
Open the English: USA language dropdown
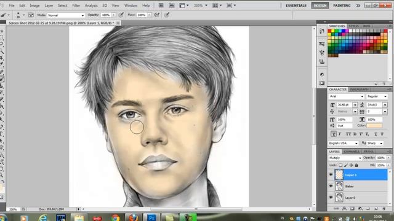[x=344, y=143]
